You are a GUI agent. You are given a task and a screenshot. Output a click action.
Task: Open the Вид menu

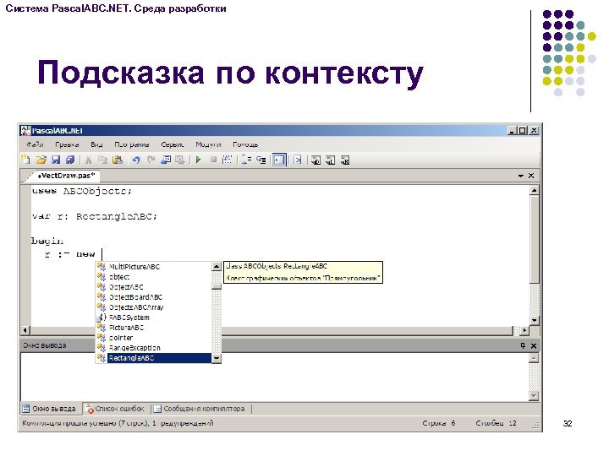96,144
